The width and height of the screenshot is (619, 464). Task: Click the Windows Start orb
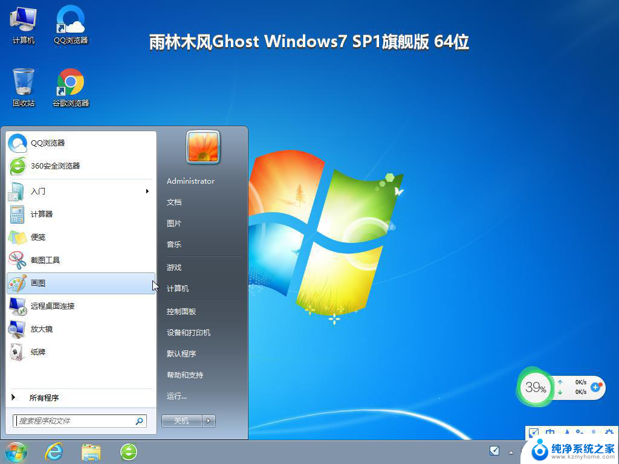tap(16, 452)
